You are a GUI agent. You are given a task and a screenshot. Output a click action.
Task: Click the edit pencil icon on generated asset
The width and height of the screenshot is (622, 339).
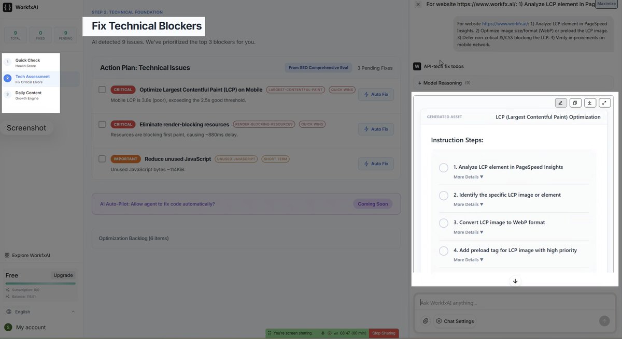pyautogui.click(x=561, y=103)
